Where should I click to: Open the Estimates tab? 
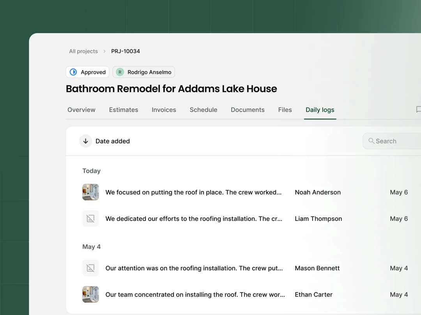(x=124, y=110)
